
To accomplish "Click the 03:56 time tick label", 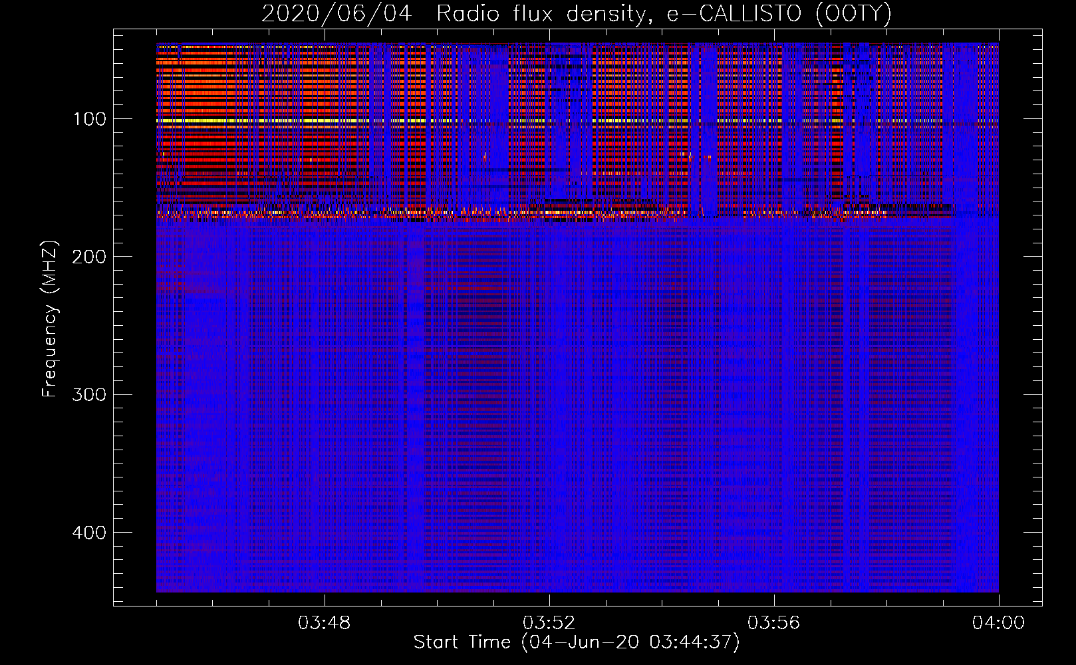I will click(774, 623).
